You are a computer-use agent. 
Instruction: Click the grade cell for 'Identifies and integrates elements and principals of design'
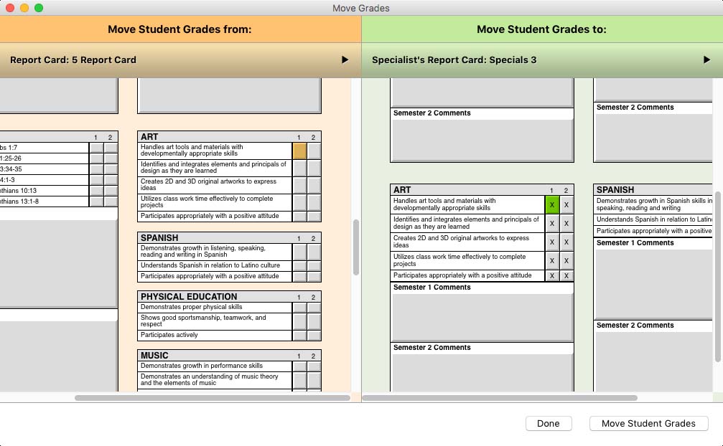(301, 166)
